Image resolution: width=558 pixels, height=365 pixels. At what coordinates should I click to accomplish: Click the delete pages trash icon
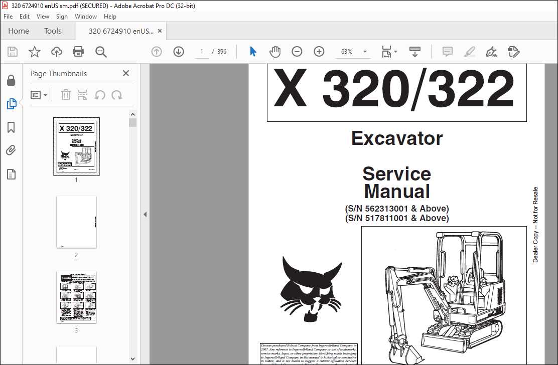click(66, 95)
